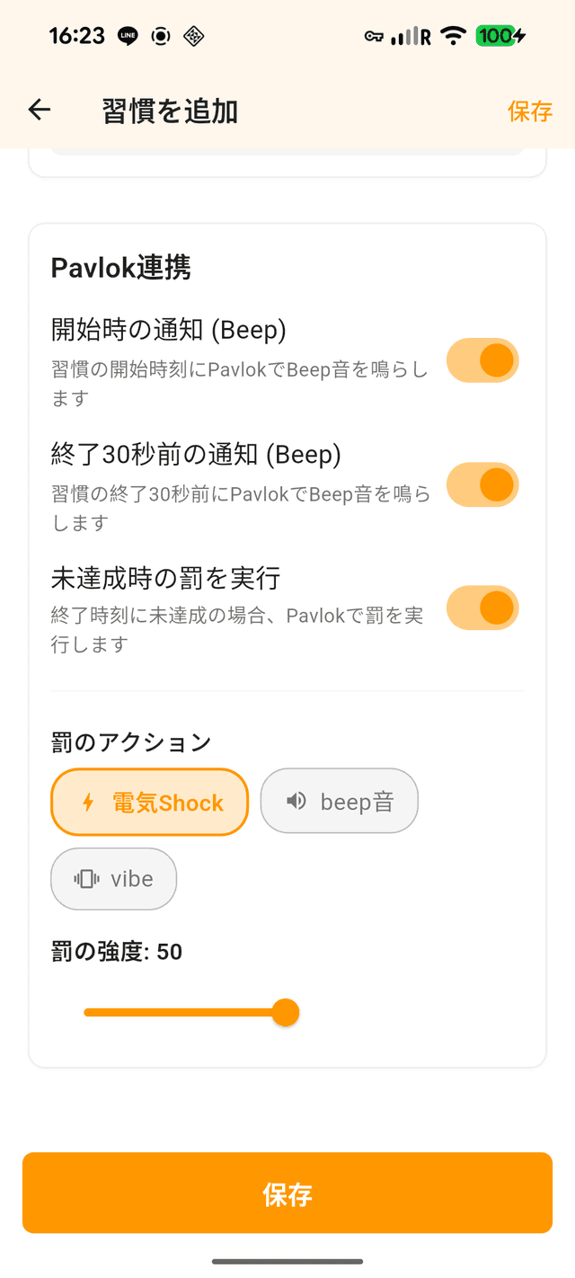Disable the 未達成時の罰を実行 switch
Screen dimensions: 575x1278
(482, 608)
